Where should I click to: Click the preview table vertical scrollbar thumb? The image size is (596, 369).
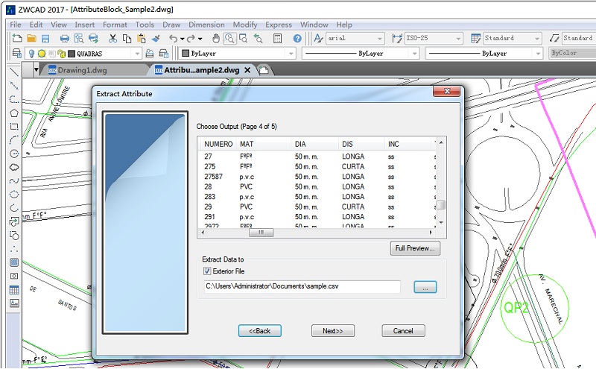click(441, 205)
